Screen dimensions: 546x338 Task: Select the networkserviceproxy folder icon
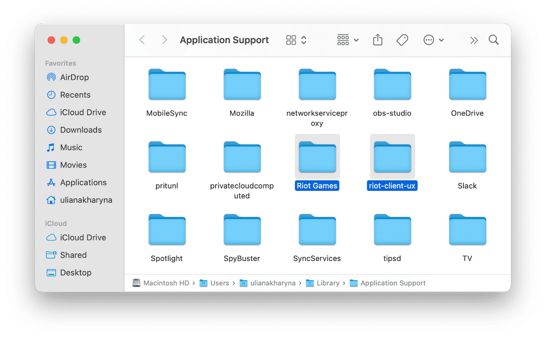coord(317,84)
